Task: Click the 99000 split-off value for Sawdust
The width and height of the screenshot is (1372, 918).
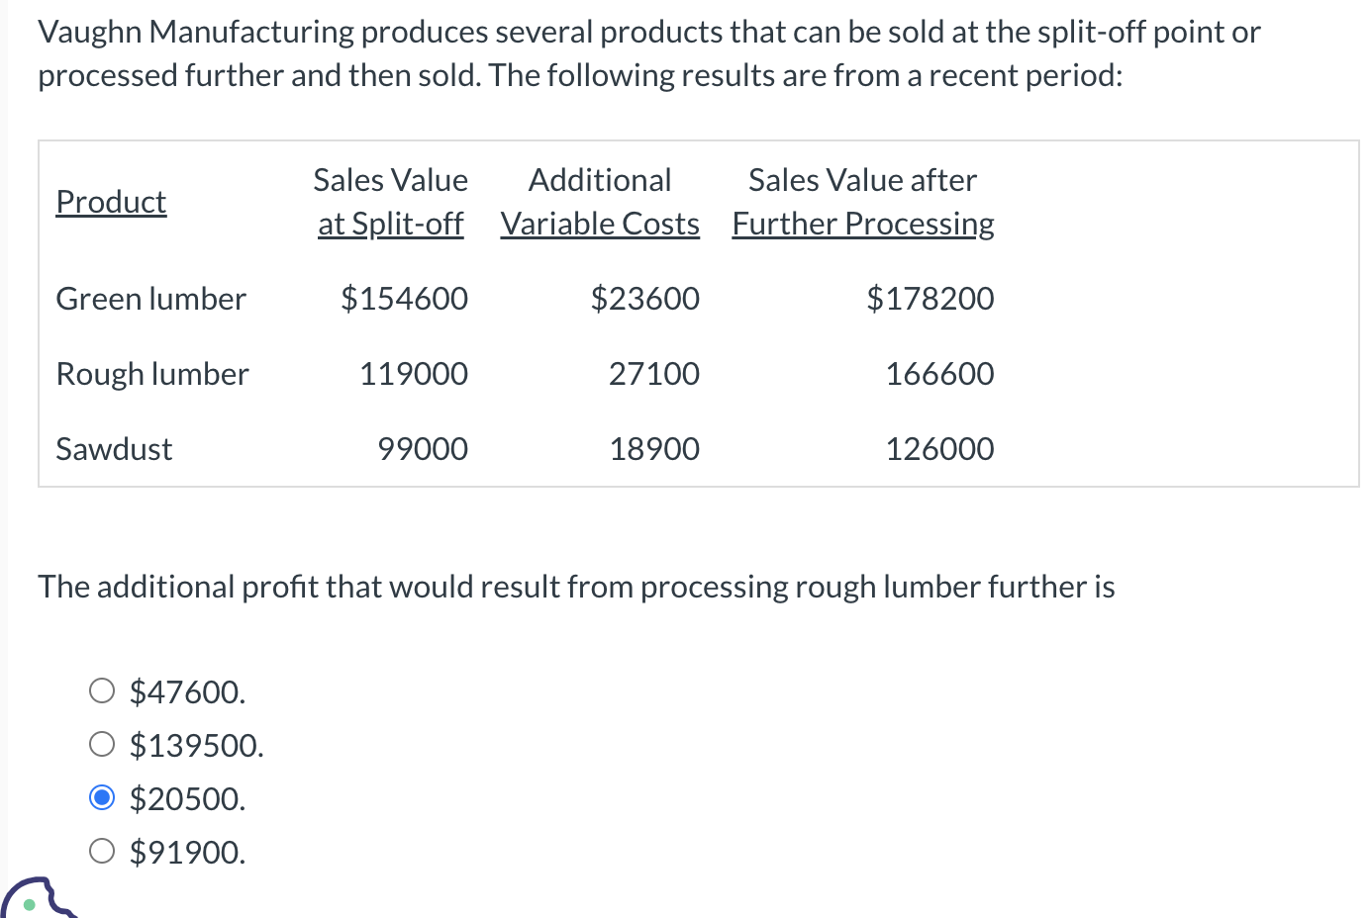Action: [423, 448]
